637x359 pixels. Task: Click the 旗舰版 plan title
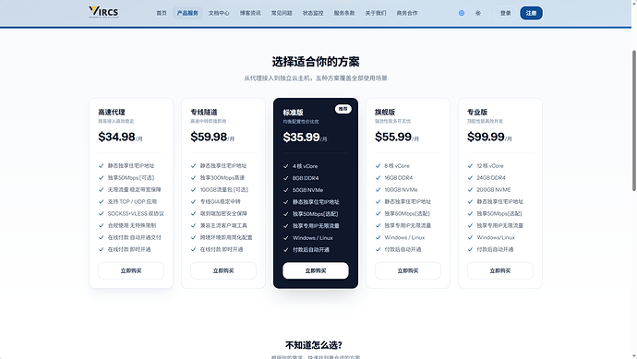(385, 112)
